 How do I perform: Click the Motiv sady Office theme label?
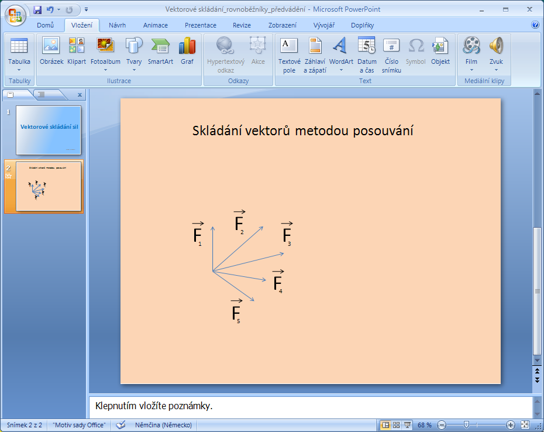click(x=79, y=425)
